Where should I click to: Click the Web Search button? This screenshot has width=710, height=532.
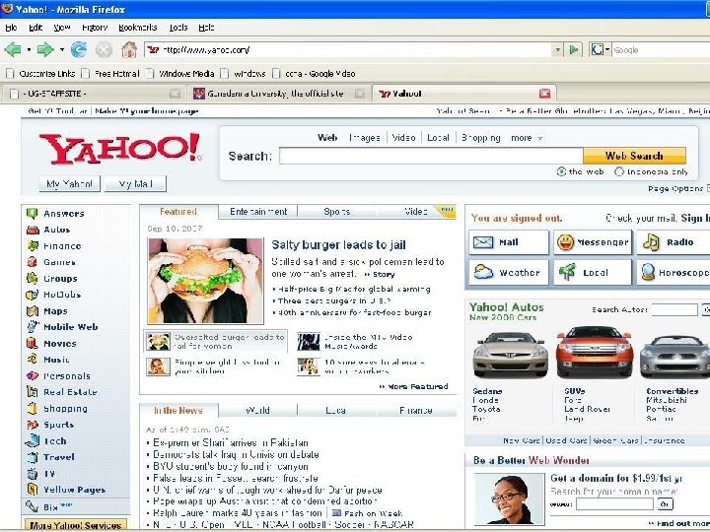tap(634, 156)
